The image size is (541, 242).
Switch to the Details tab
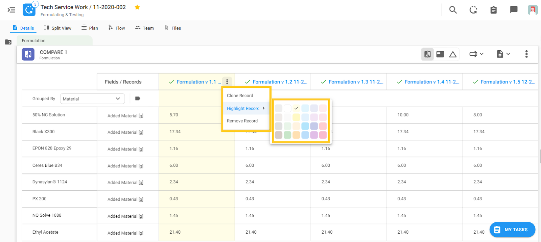[x=23, y=28]
